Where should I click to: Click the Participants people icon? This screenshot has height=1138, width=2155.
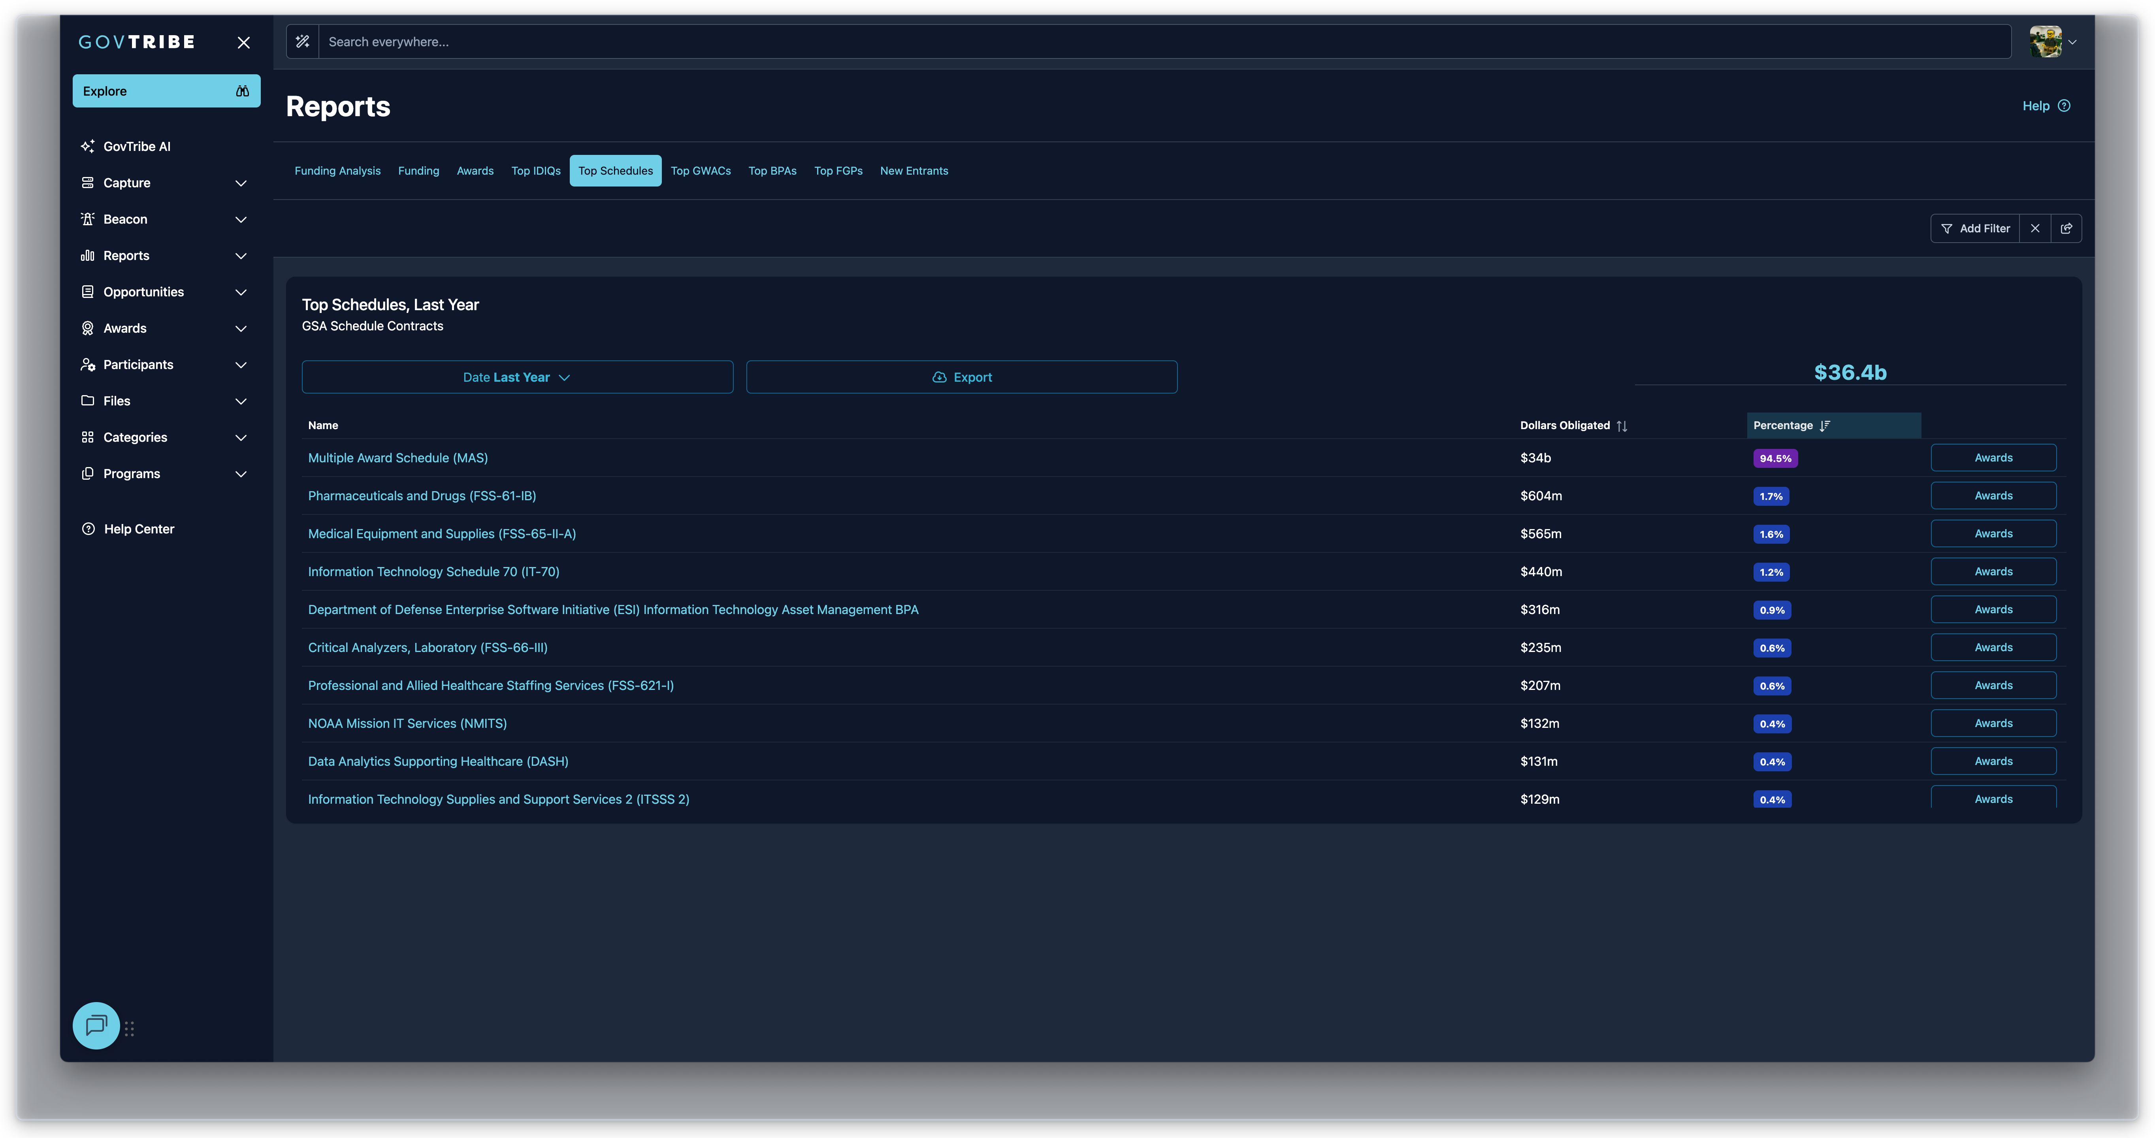tap(88, 365)
